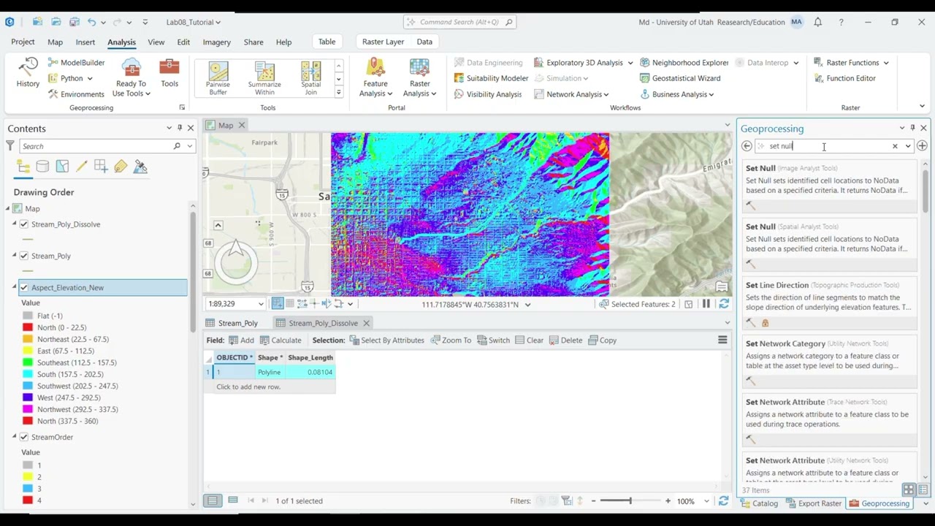The height and width of the screenshot is (526, 935).
Task: Click Switch selection button
Action: pos(493,340)
